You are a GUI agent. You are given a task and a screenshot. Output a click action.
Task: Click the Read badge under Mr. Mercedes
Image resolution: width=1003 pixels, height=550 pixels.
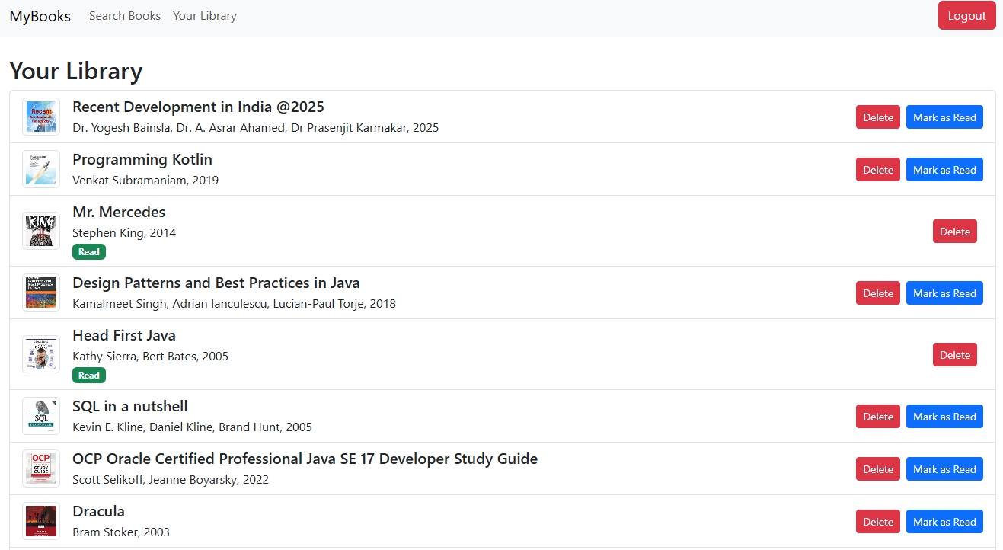pos(89,252)
